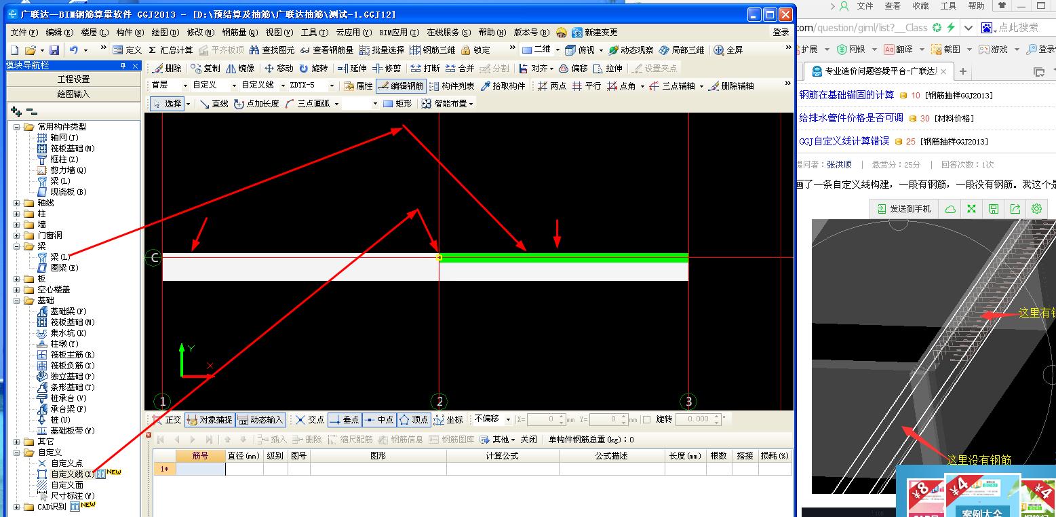Screen dimensions: 1056x517
Task: Toggle 对象捕捉 object snap
Action: pyautogui.click(x=210, y=420)
